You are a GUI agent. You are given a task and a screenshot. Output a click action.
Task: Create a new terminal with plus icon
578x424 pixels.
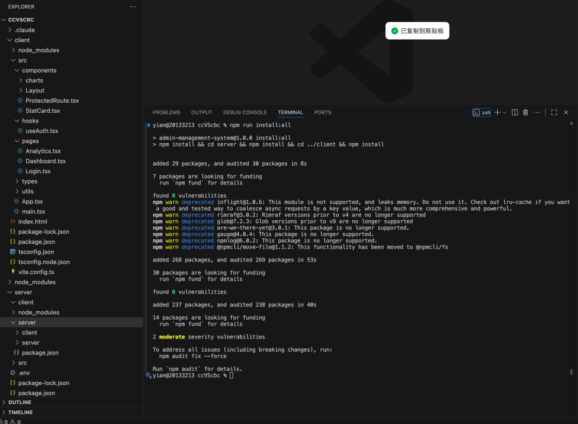pos(497,112)
